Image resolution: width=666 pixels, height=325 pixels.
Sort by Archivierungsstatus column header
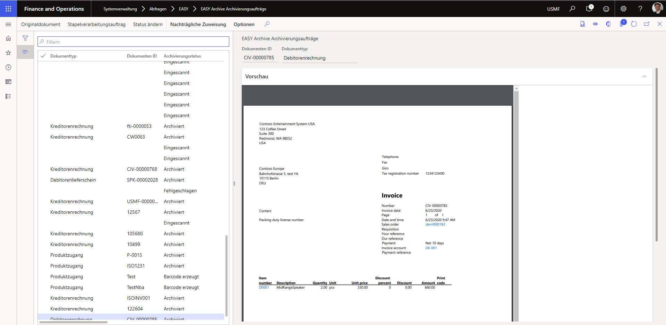click(x=182, y=56)
